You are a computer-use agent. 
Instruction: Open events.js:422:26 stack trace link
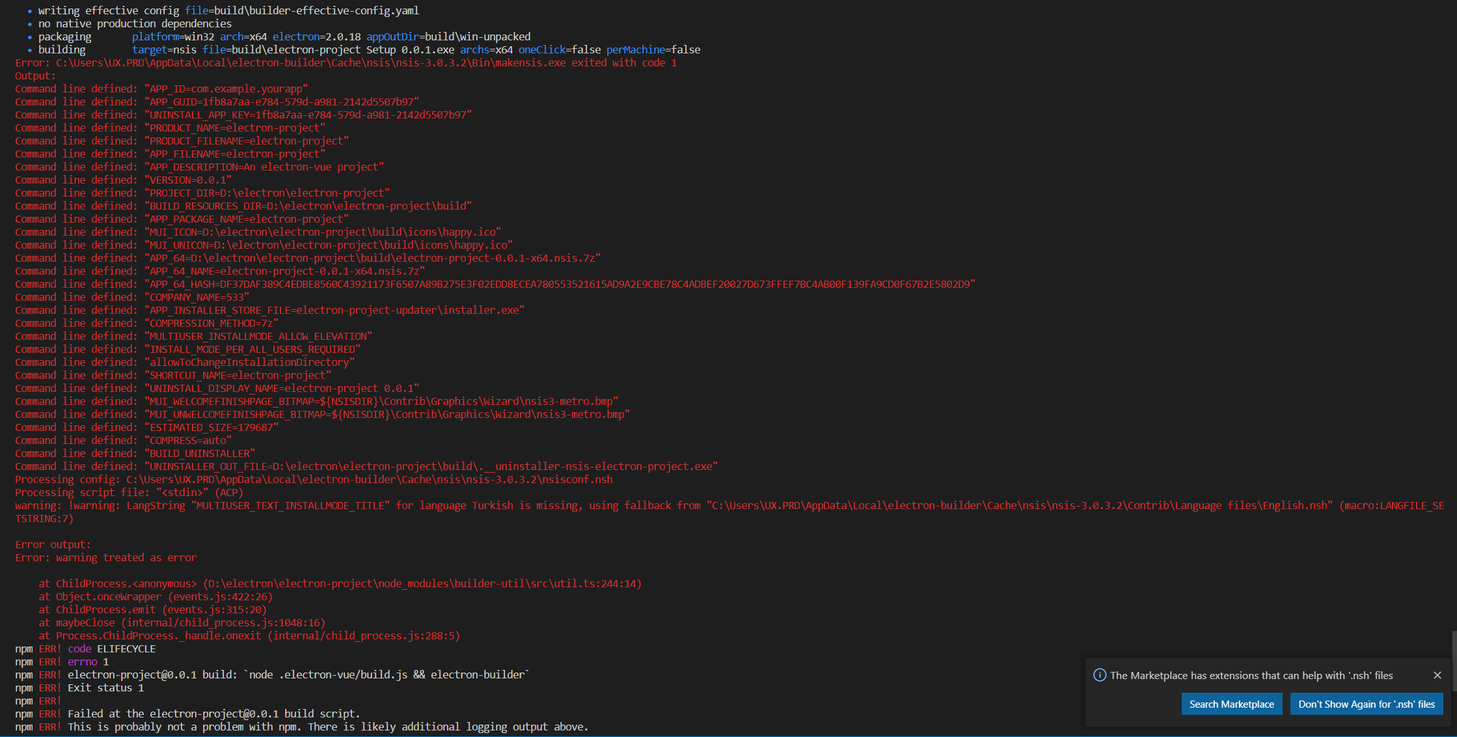[x=221, y=596]
